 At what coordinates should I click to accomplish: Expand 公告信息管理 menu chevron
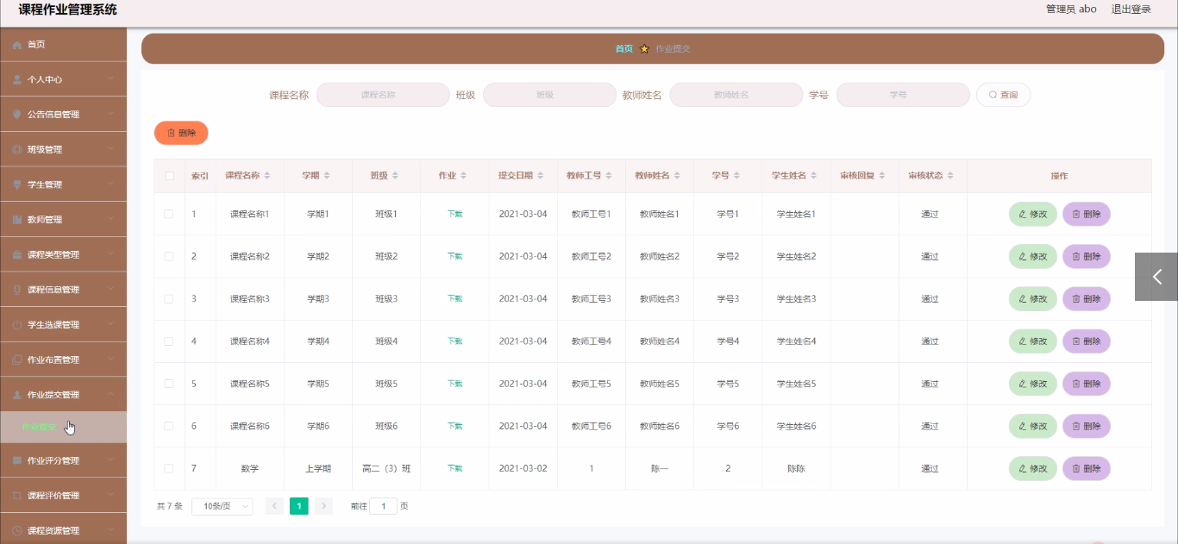pos(111,115)
